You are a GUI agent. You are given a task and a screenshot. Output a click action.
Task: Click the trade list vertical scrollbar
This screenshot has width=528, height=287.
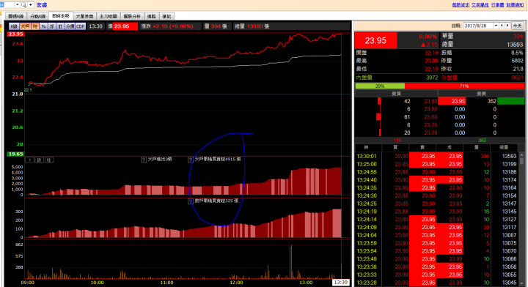pyautogui.click(x=521, y=218)
